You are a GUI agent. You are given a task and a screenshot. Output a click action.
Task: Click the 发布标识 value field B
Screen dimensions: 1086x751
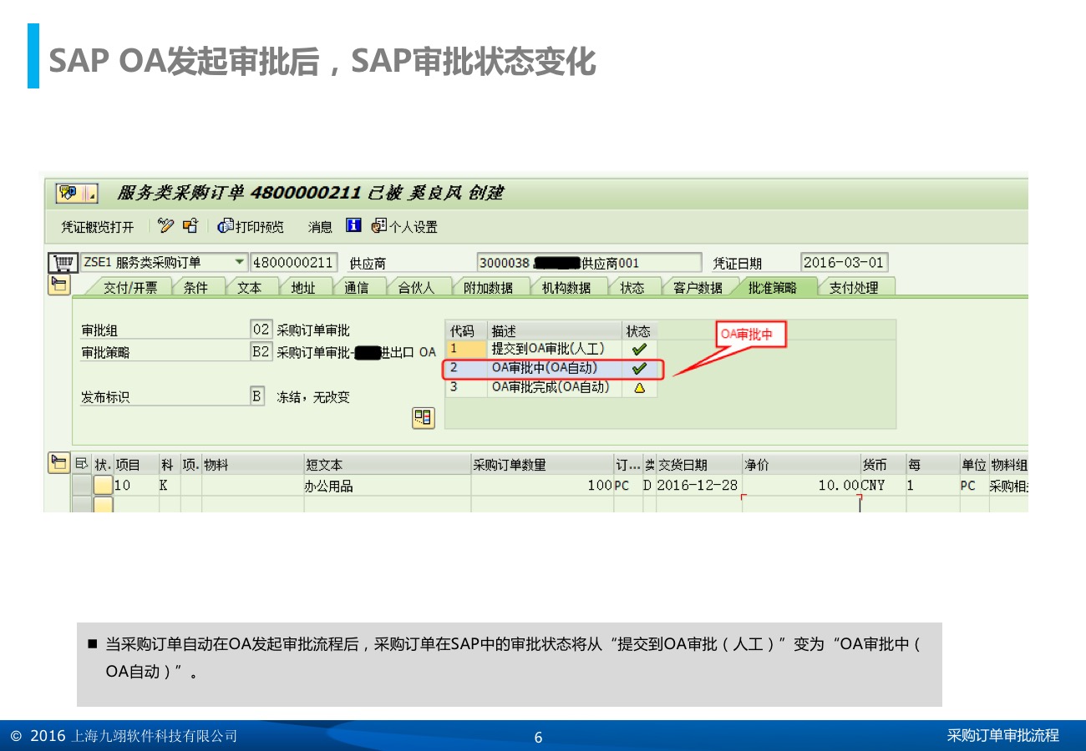pos(257,396)
